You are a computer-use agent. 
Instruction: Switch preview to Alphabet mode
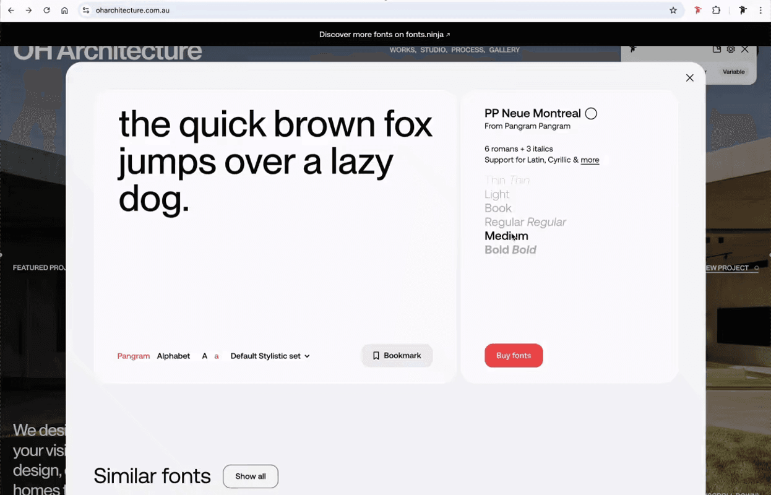pyautogui.click(x=173, y=356)
